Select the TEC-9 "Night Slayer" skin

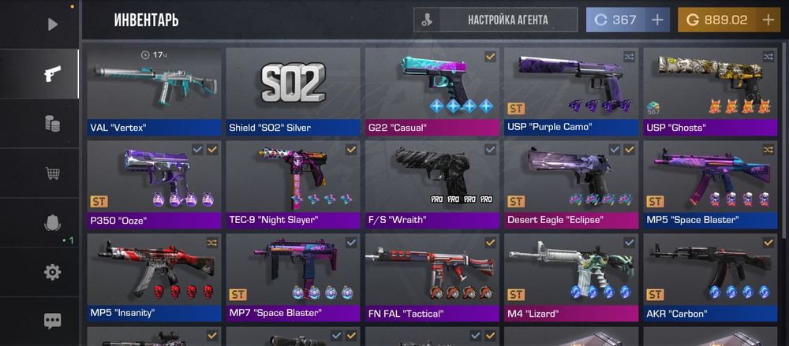pyautogui.click(x=293, y=184)
